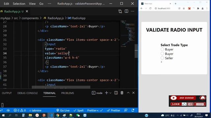This screenshot has height=118, width=211.
Task: Kill terminal with the trash icon
Action: tap(122, 93)
